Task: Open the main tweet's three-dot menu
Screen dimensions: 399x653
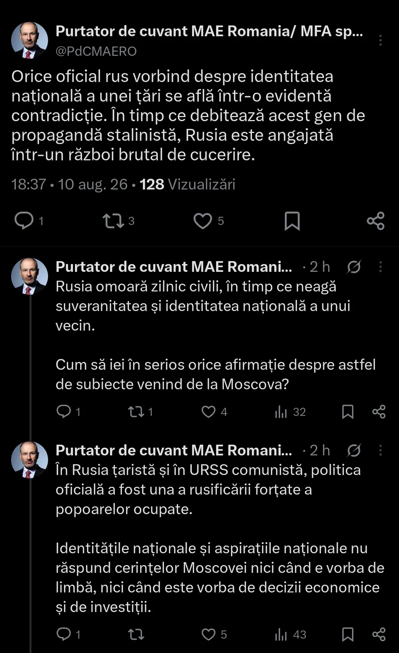Action: [380, 40]
